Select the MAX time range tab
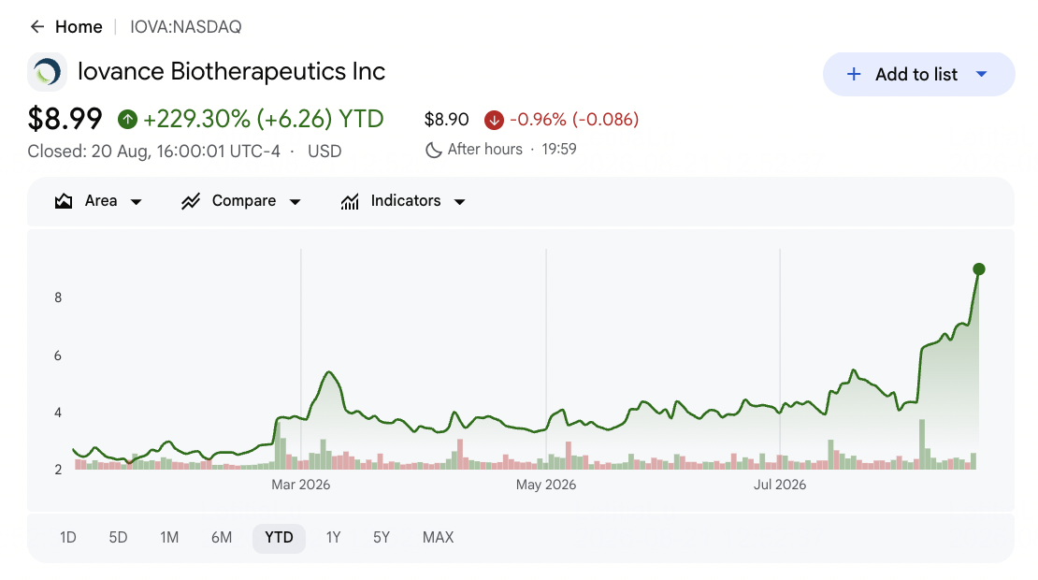Screen dimensions: 1038x580 (x=439, y=538)
